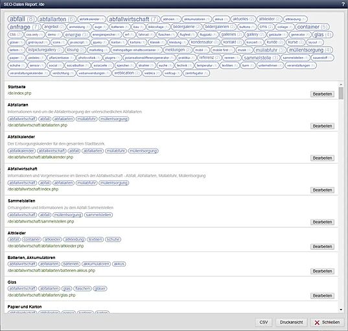The width and height of the screenshot is (348, 331).
Task: Click the red X Schließen button
Action: pyautogui.click(x=327, y=322)
